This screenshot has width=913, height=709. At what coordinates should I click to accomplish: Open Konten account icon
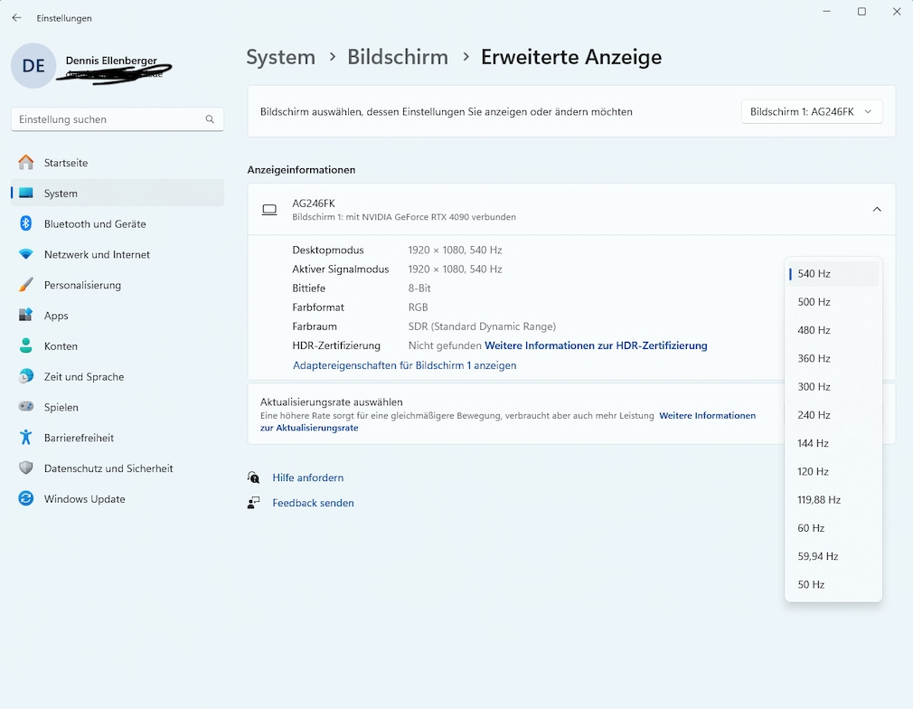point(26,346)
